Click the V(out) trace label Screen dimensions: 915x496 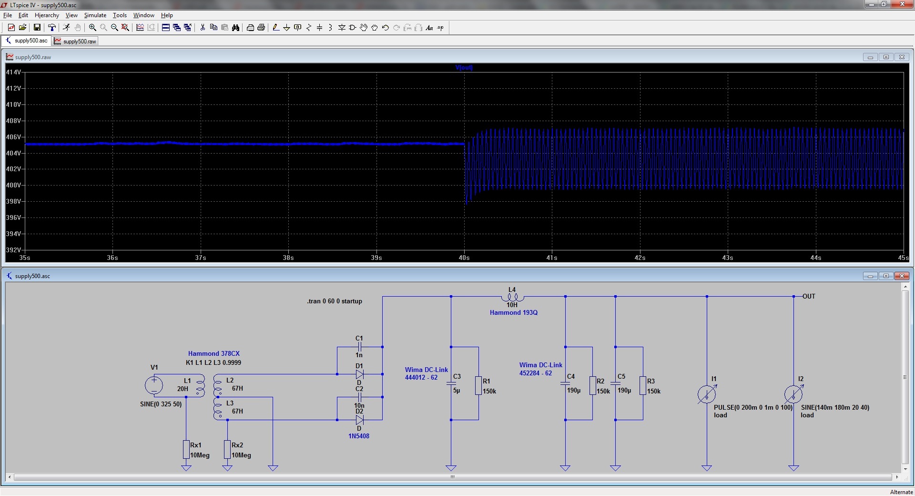click(464, 68)
